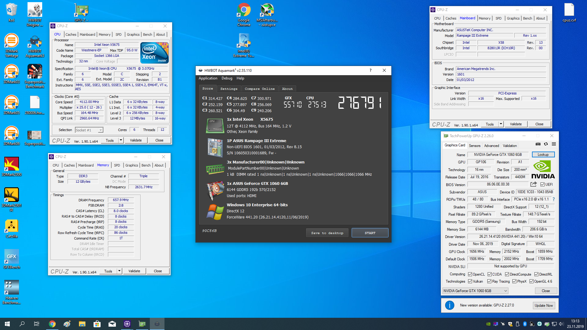Open the 3DMark05 desktop icon
The width and height of the screenshot is (587, 330).
tap(11, 105)
